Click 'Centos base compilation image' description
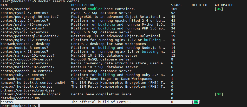The width and height of the screenshot is (247, 107). pyautogui.click(x=101, y=94)
